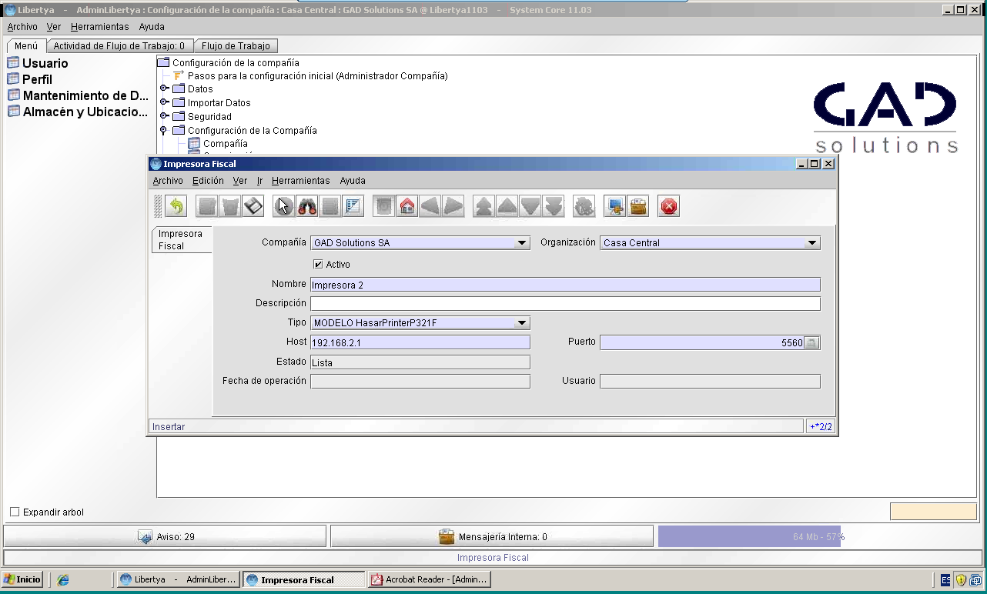Image resolution: width=987 pixels, height=594 pixels.
Task: Click the Usuario window icon in left panel
Action: click(x=13, y=63)
